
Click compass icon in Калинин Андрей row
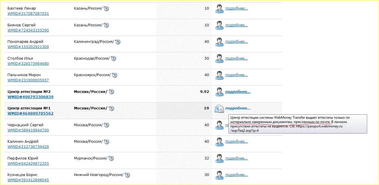tap(106, 142)
